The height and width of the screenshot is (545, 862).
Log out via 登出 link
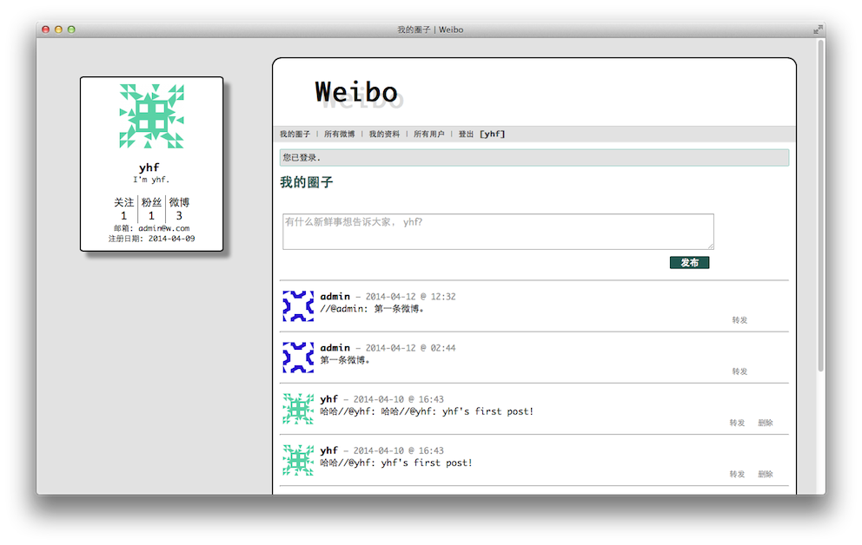(466, 134)
